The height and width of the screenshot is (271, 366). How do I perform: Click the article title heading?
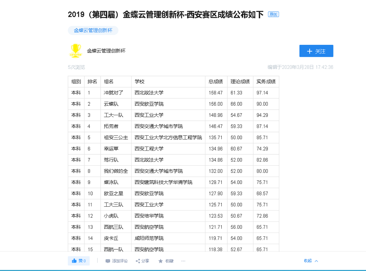166,14
